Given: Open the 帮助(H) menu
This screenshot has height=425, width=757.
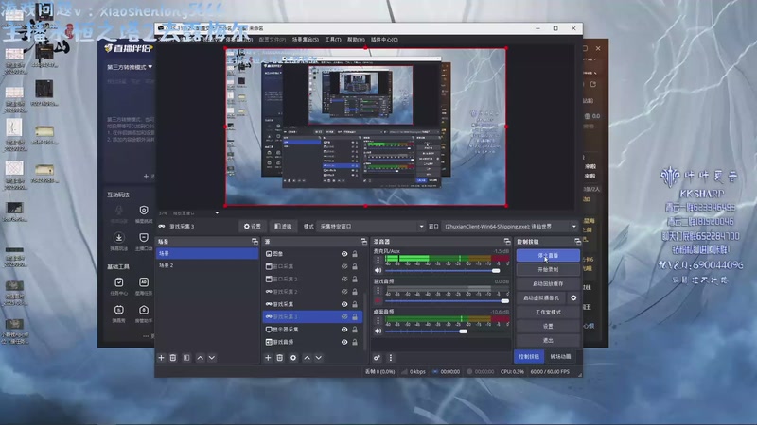Looking at the screenshot, I should coord(356,40).
